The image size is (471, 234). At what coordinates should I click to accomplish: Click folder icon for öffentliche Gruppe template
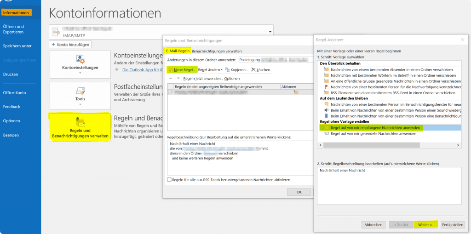327,81
